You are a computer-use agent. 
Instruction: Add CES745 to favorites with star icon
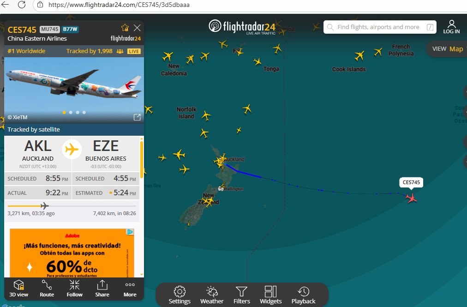click(x=125, y=28)
